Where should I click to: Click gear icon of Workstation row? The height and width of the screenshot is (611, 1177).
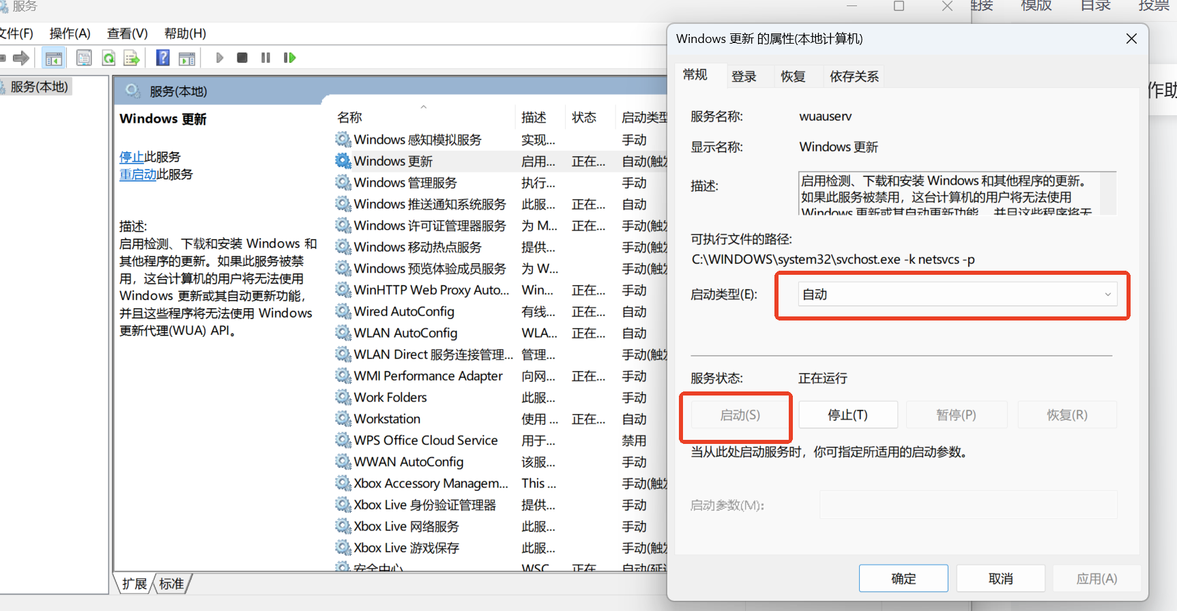tap(343, 419)
